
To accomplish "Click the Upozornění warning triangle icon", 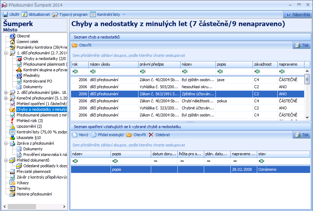I will 12,126.
